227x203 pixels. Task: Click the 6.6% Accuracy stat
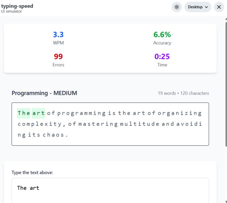tap(162, 38)
